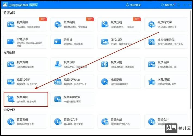The image size is (193, 136).
Task: Open the 虚拟背景录像 virtual background icon
Action: (152, 42)
